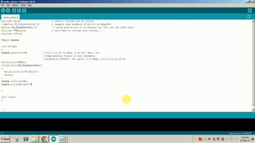The image size is (255, 143).
Task: Click the Verify sketch checkmark button
Action: tap(3, 11)
